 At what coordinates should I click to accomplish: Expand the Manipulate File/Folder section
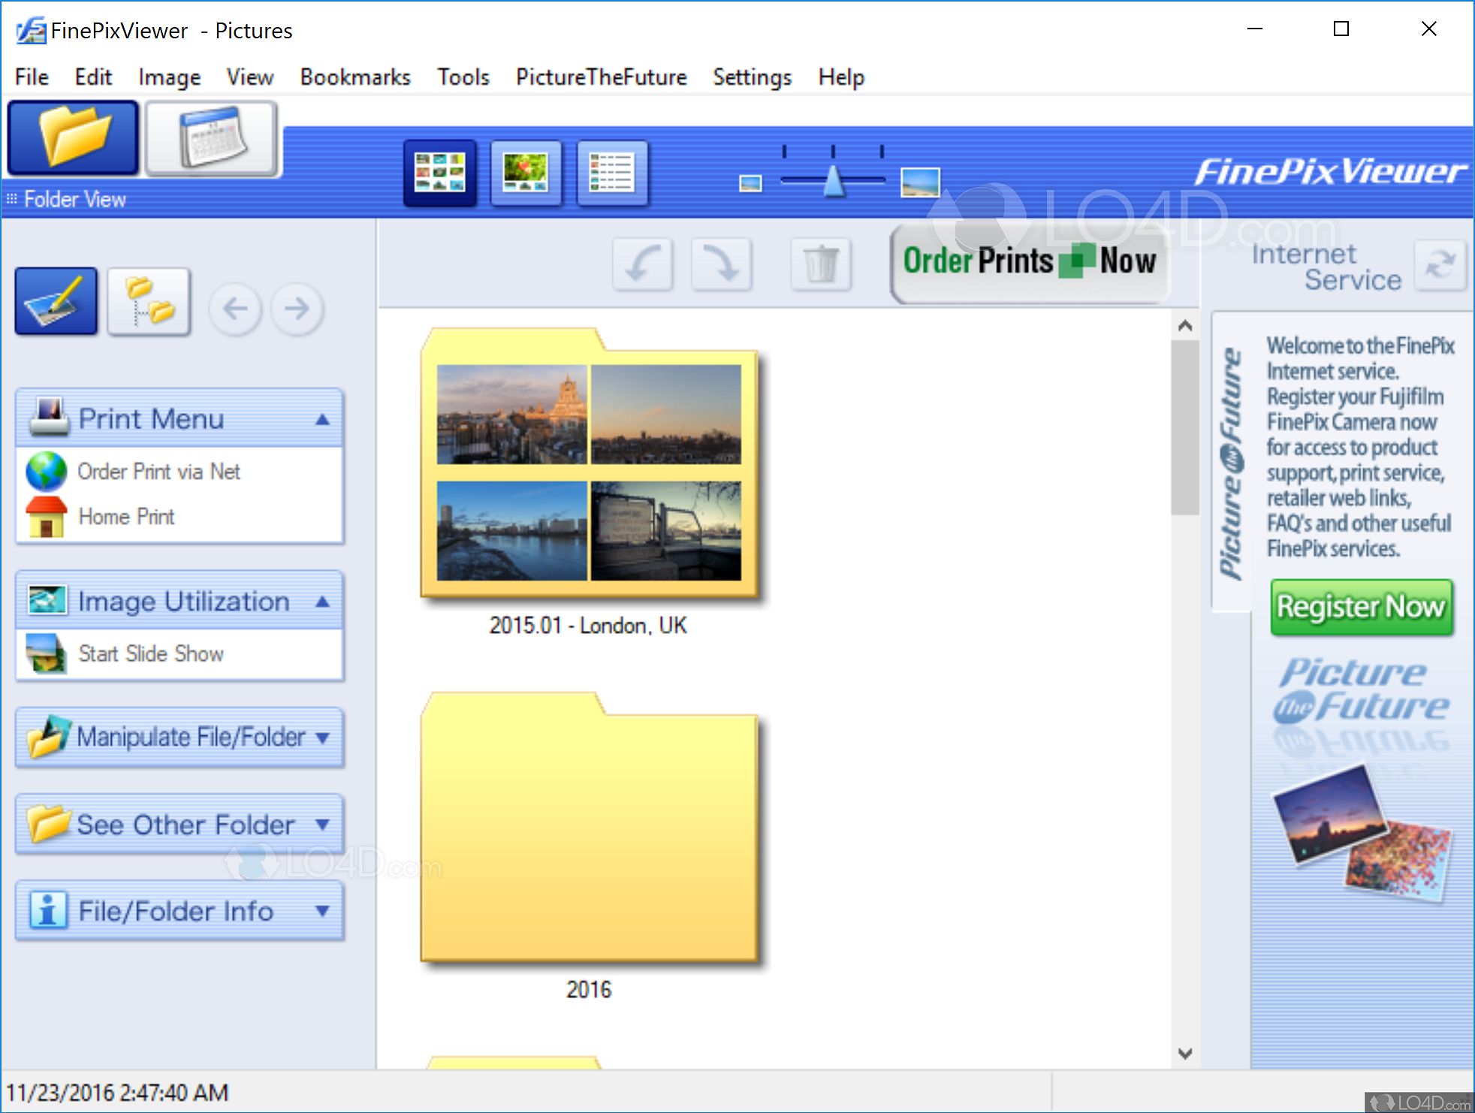[x=322, y=737]
